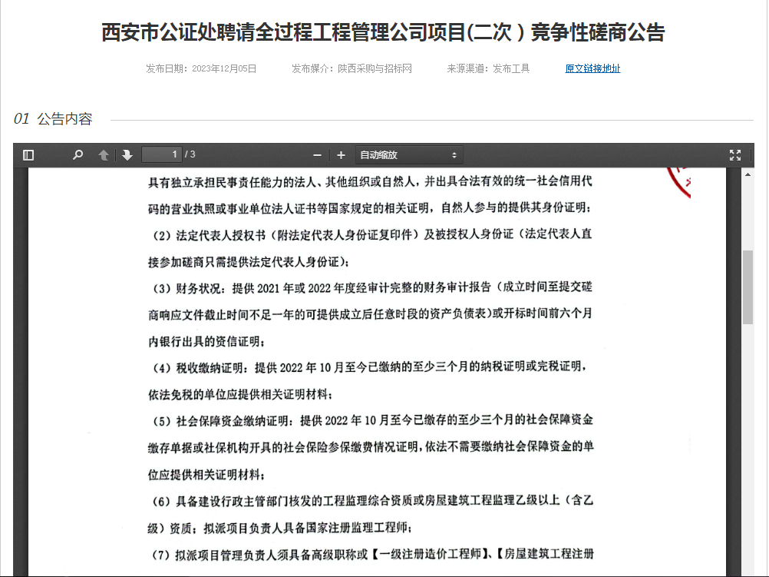Click the 01 公告内容 section heading
This screenshot has width=769, height=577.
[53, 119]
